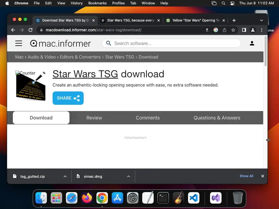The width and height of the screenshot is (279, 209).
Task: Click the share icon in the address bar
Action: tap(225, 30)
